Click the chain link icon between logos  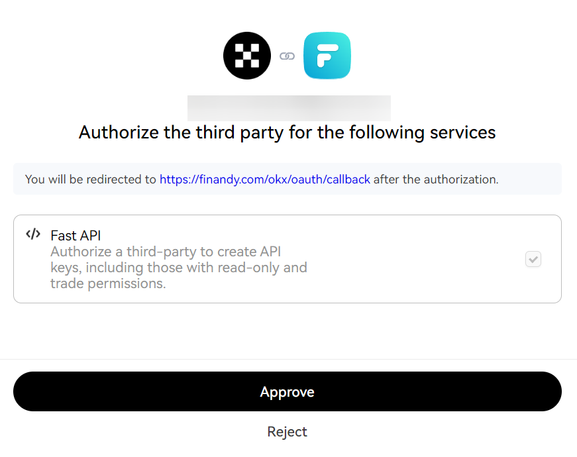tap(287, 56)
